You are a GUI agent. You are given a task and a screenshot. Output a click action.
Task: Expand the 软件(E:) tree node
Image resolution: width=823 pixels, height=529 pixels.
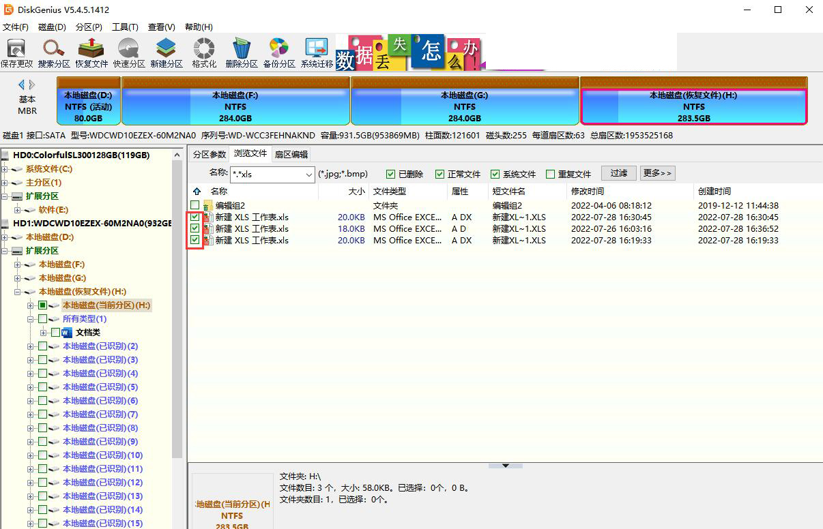tap(18, 210)
